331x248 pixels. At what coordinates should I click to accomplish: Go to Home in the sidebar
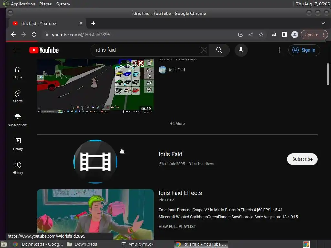tap(18, 73)
